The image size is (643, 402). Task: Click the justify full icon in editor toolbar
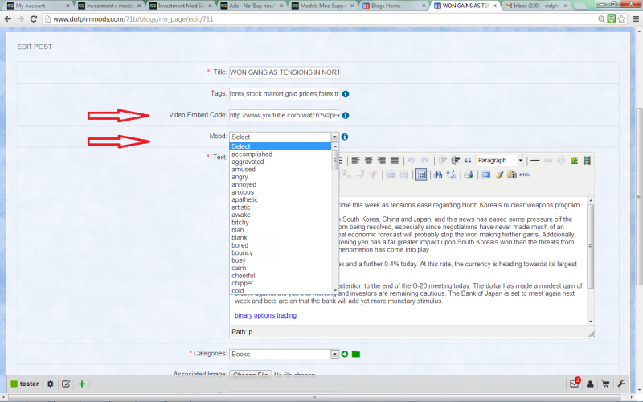point(395,160)
